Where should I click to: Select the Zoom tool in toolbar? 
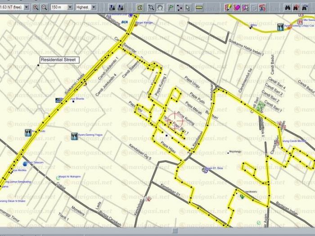(152, 7)
